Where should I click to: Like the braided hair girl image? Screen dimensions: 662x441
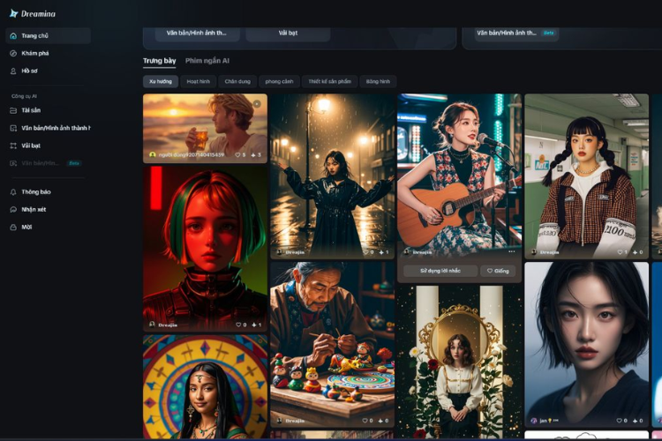622,252
